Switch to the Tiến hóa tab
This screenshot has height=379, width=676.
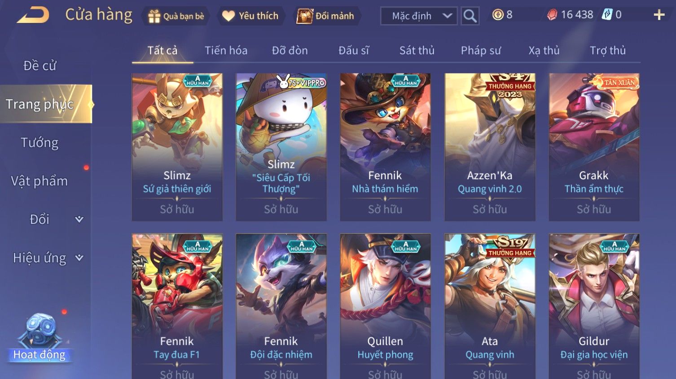226,50
